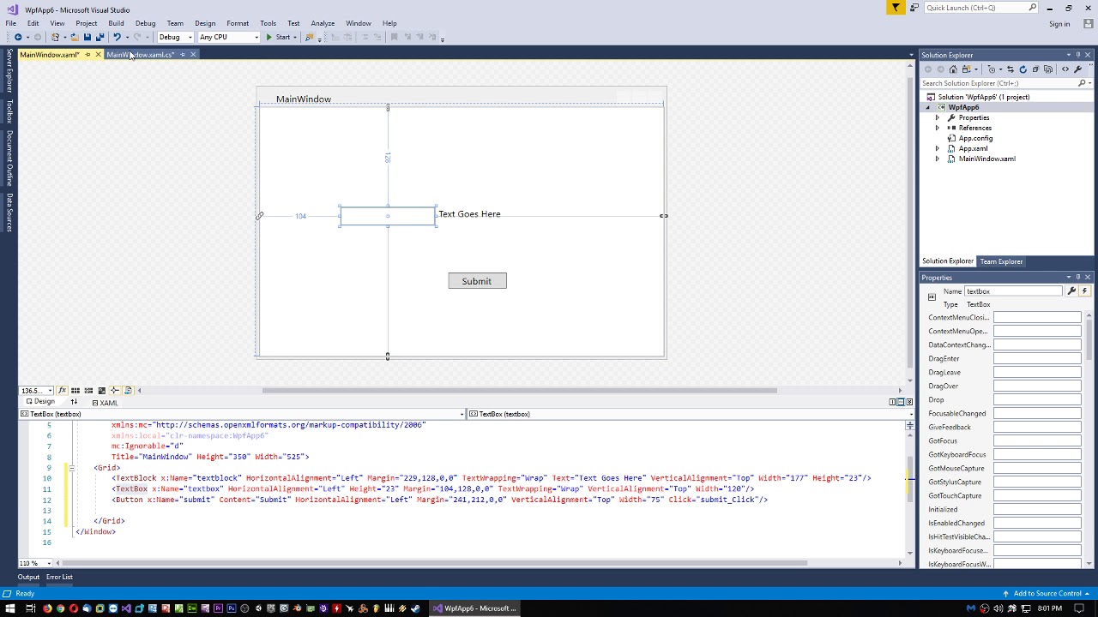Click Add to Source Control
This screenshot has width=1098, height=617.
pyautogui.click(x=1047, y=593)
